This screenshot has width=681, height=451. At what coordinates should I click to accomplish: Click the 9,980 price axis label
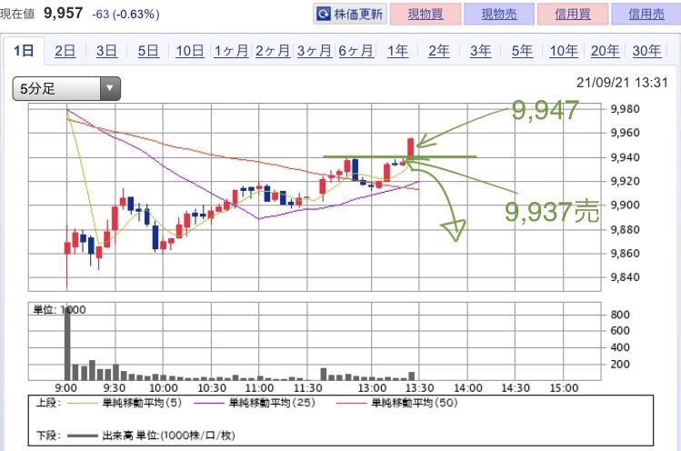pyautogui.click(x=625, y=108)
